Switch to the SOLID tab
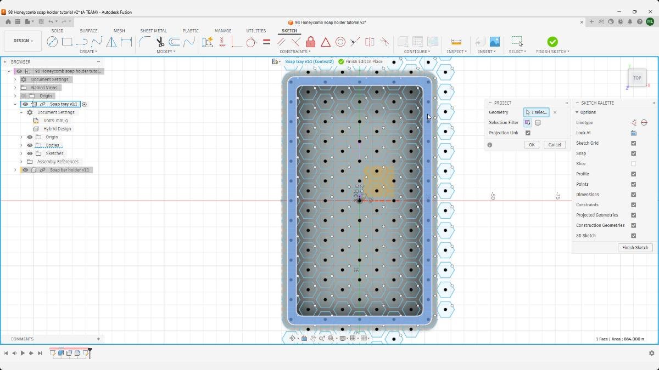 point(57,31)
